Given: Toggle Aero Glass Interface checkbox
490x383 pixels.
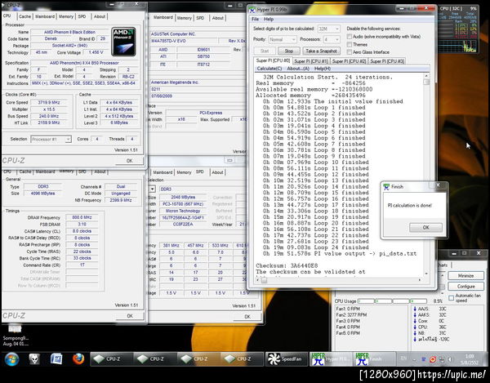Looking at the screenshot, I should (x=349, y=52).
